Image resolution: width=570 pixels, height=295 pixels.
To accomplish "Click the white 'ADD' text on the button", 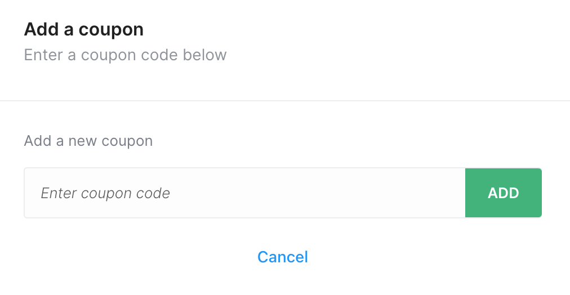I will pyautogui.click(x=504, y=193).
